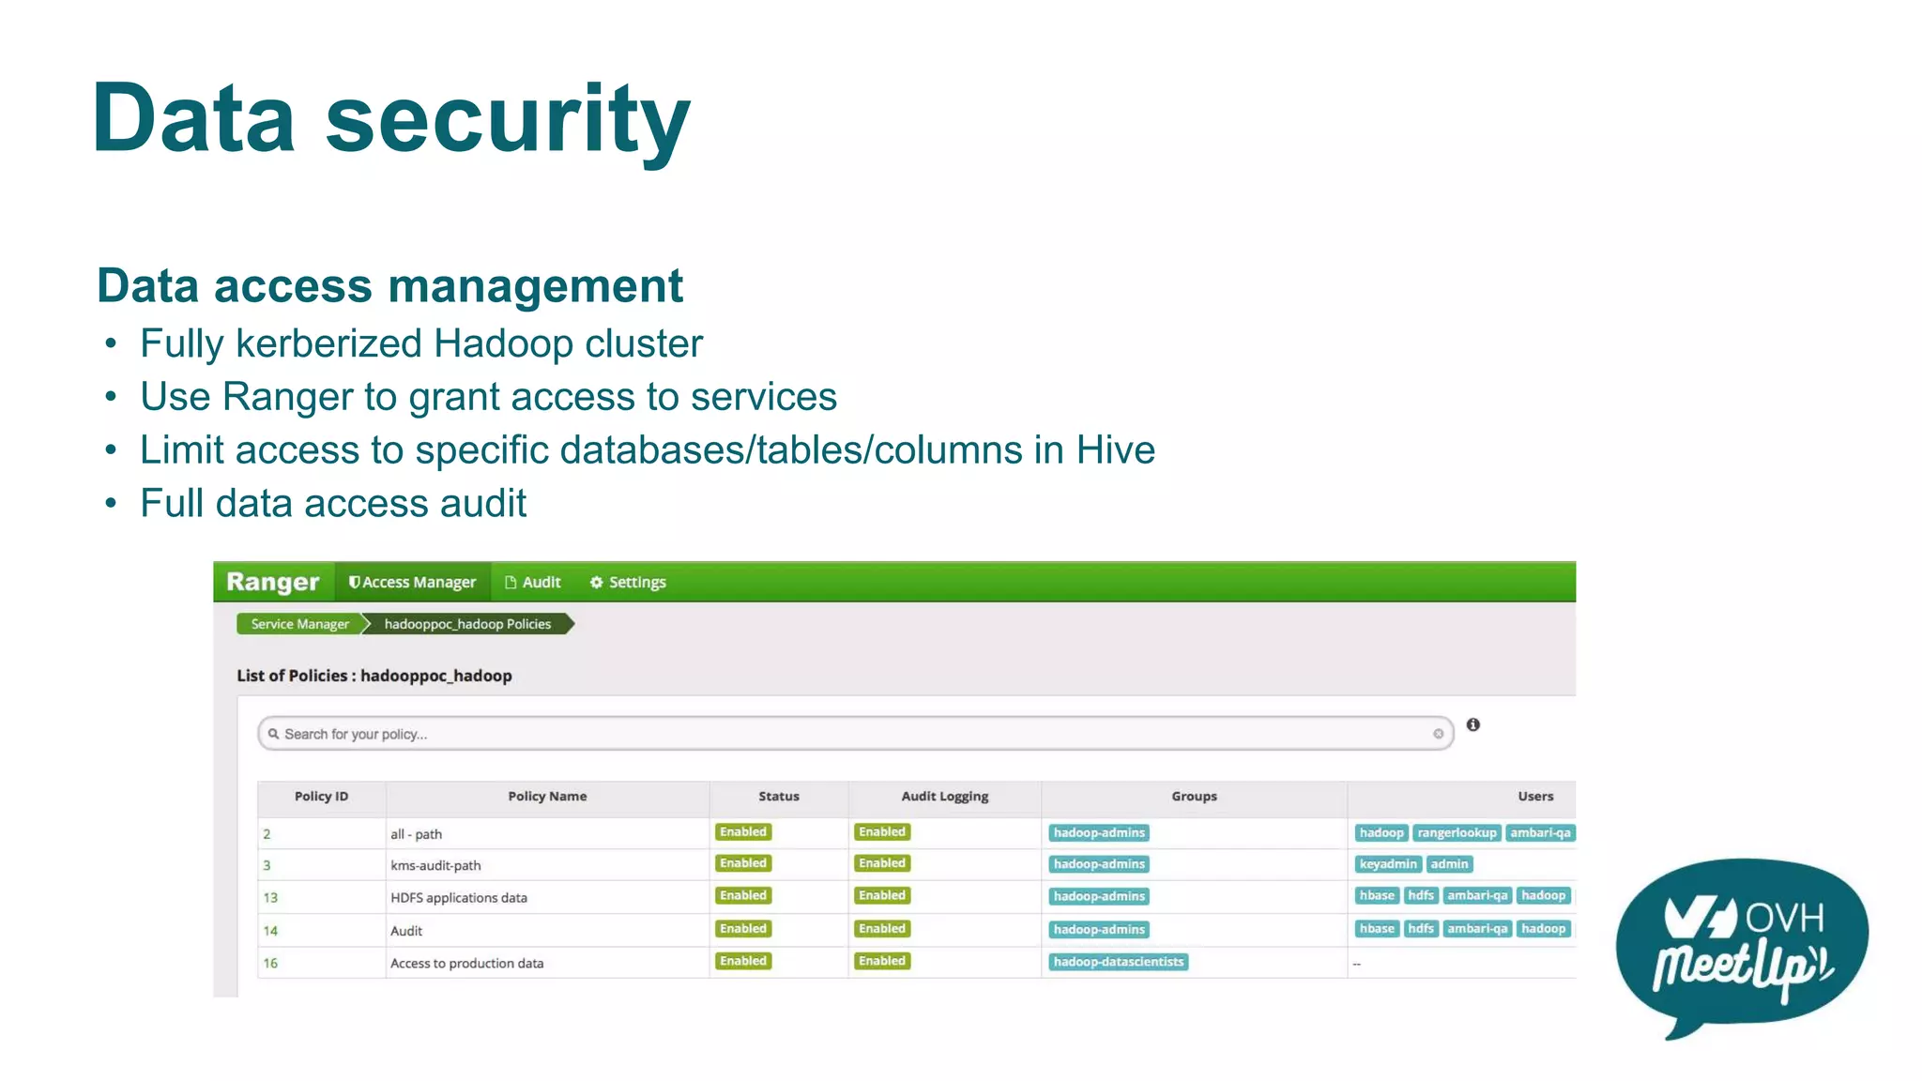Click the hadoop-datascientists group tag

[1119, 962]
